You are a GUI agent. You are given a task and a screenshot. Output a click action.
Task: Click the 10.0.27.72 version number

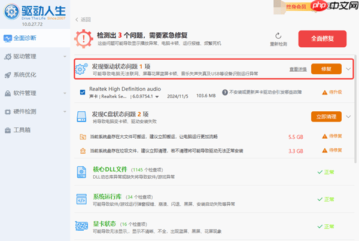[x=32, y=25]
